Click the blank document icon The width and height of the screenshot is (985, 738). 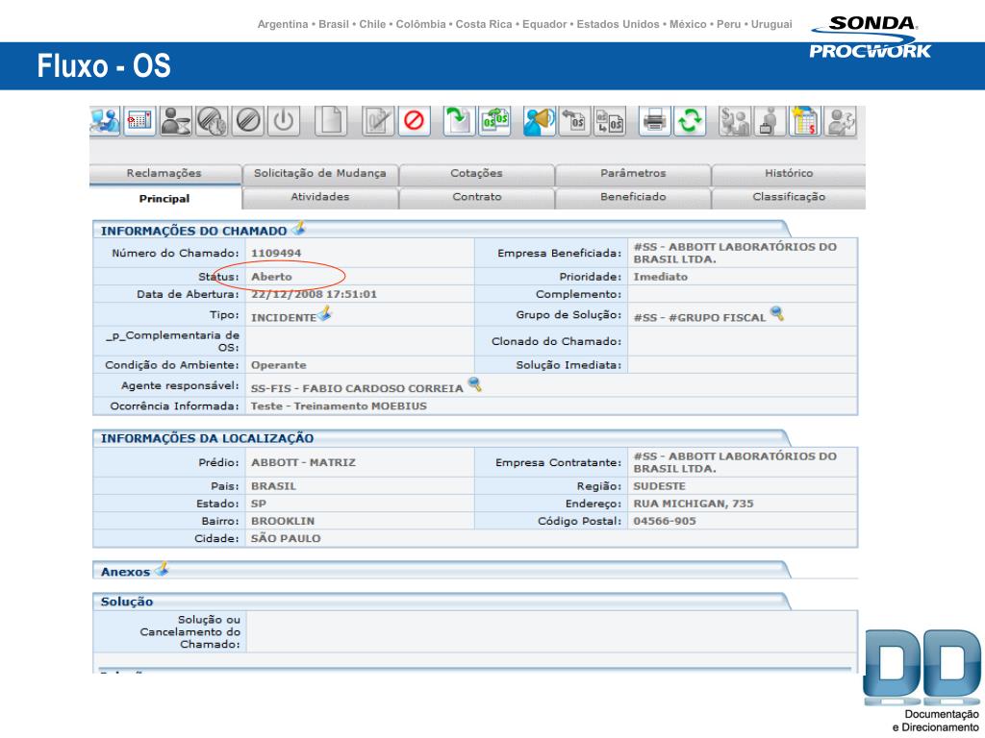(331, 120)
